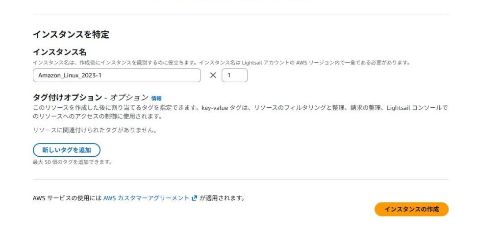Click the instance quantity field showing 1
Viewport: 502px width, 240px height.
[x=234, y=75]
